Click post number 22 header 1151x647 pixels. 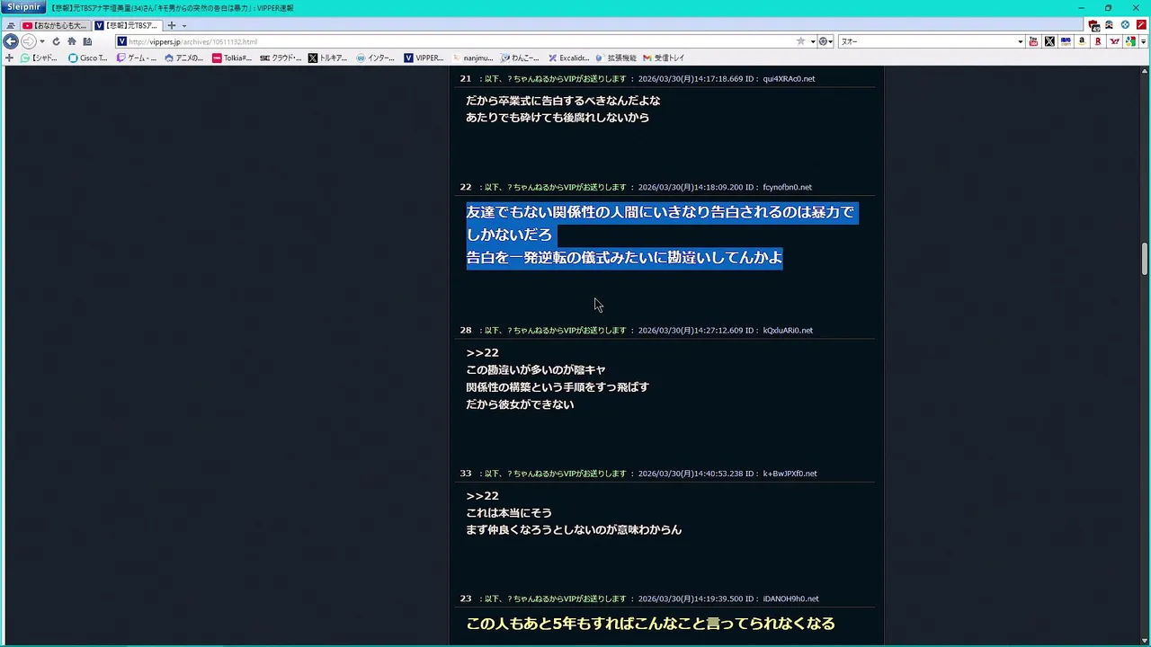coord(465,187)
